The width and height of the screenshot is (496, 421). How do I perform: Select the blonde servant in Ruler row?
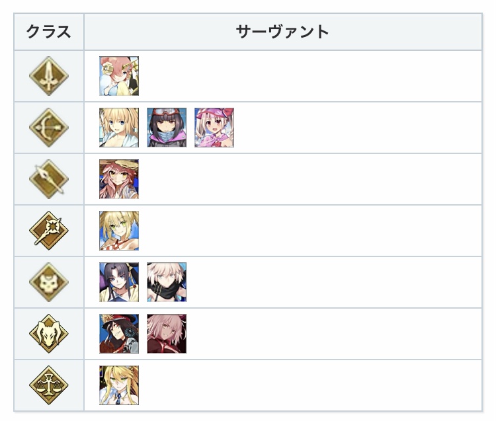[x=119, y=385]
